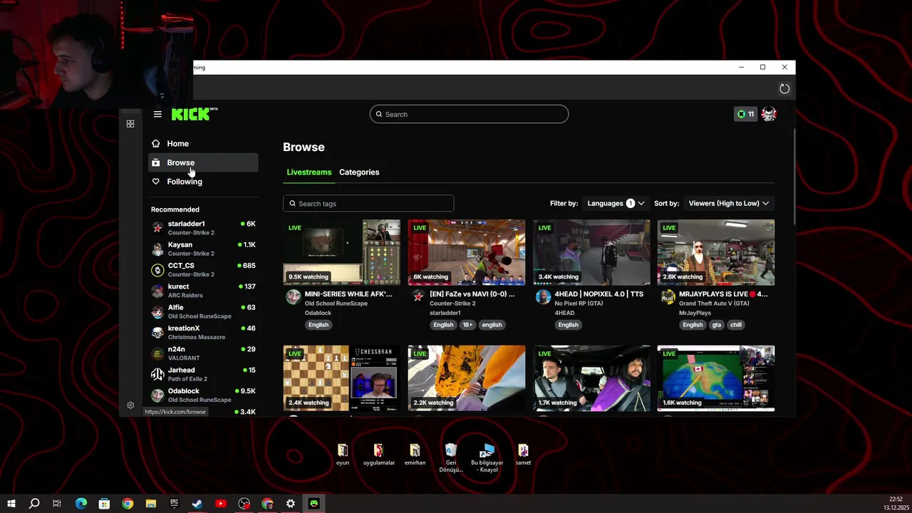The image size is (912, 513).
Task: Open 4HEAD | NOPIXEL 4.0 stream title
Action: pos(599,294)
